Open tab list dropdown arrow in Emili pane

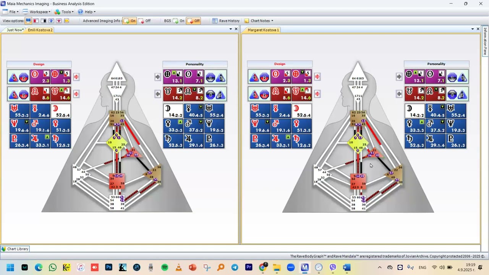pos(231,29)
